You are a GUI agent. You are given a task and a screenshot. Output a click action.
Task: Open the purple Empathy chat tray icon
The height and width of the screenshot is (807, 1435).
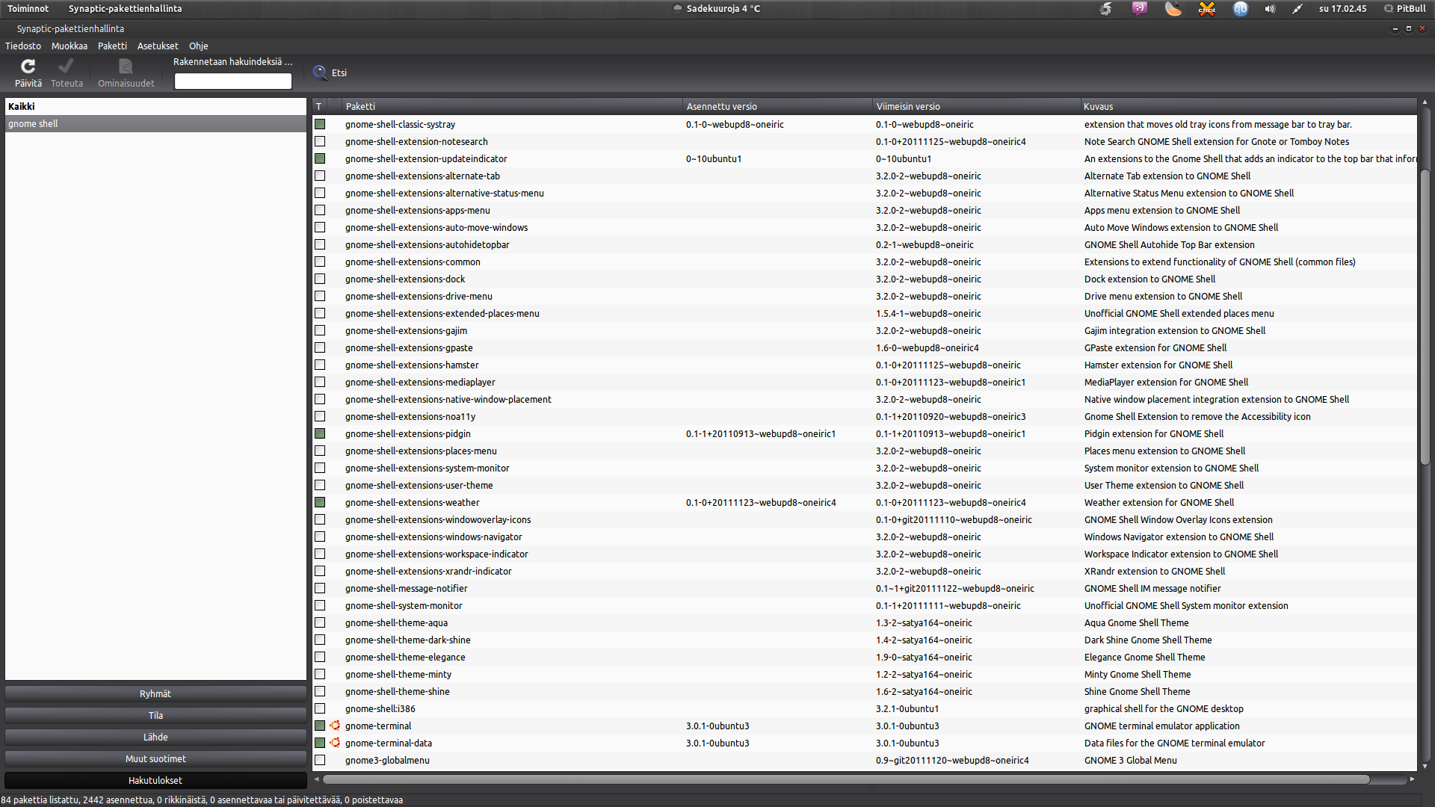point(1140,9)
